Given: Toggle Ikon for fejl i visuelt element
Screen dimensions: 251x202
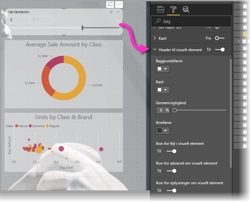Looking at the screenshot, I should click(x=171, y=151).
